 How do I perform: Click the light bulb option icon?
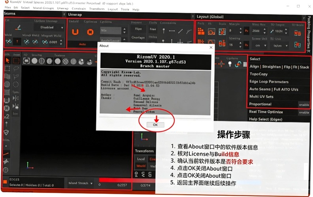point(230,64)
